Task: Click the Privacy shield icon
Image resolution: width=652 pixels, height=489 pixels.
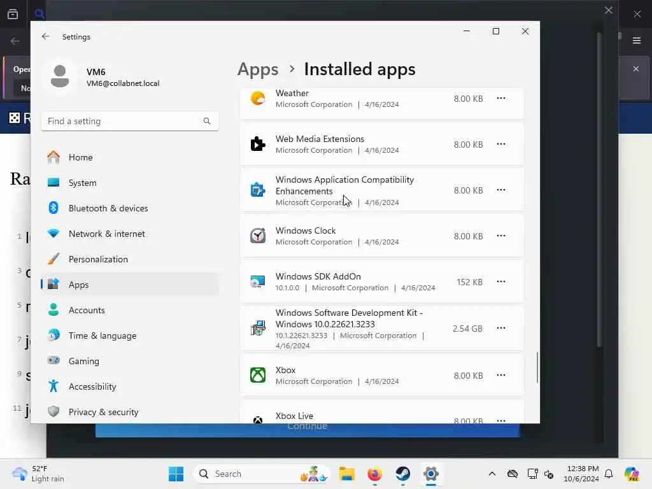Action: [x=53, y=411]
